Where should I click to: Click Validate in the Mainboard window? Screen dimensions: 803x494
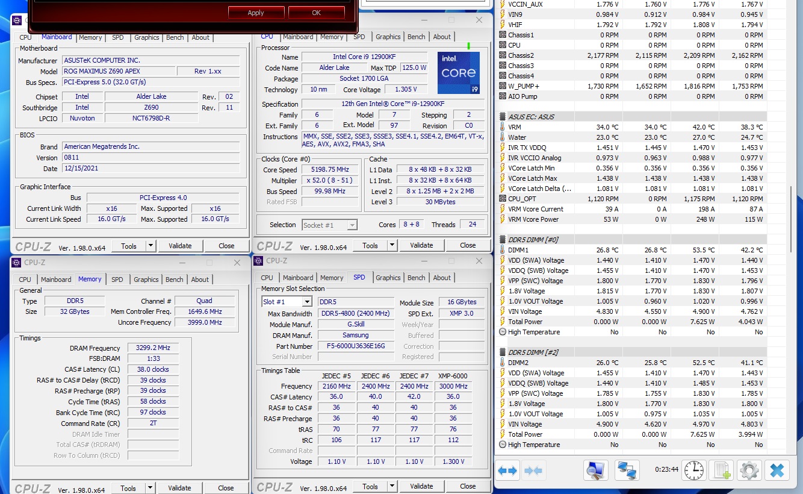click(x=180, y=246)
